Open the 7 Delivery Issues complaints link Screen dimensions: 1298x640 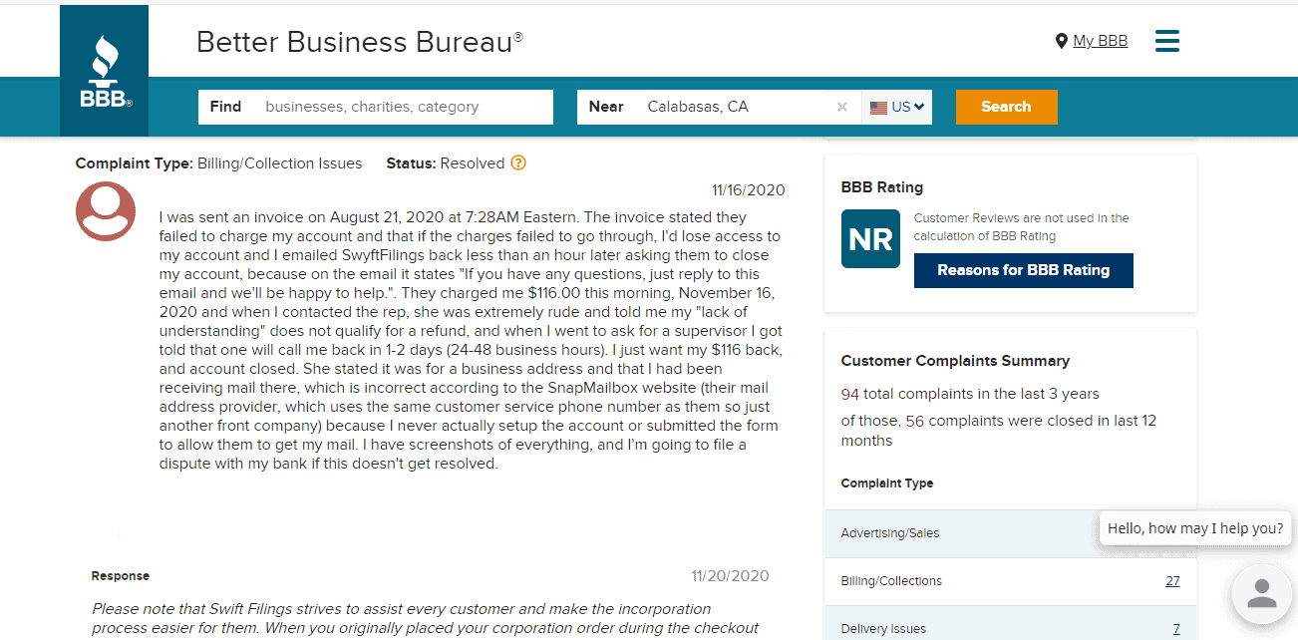(x=1176, y=629)
